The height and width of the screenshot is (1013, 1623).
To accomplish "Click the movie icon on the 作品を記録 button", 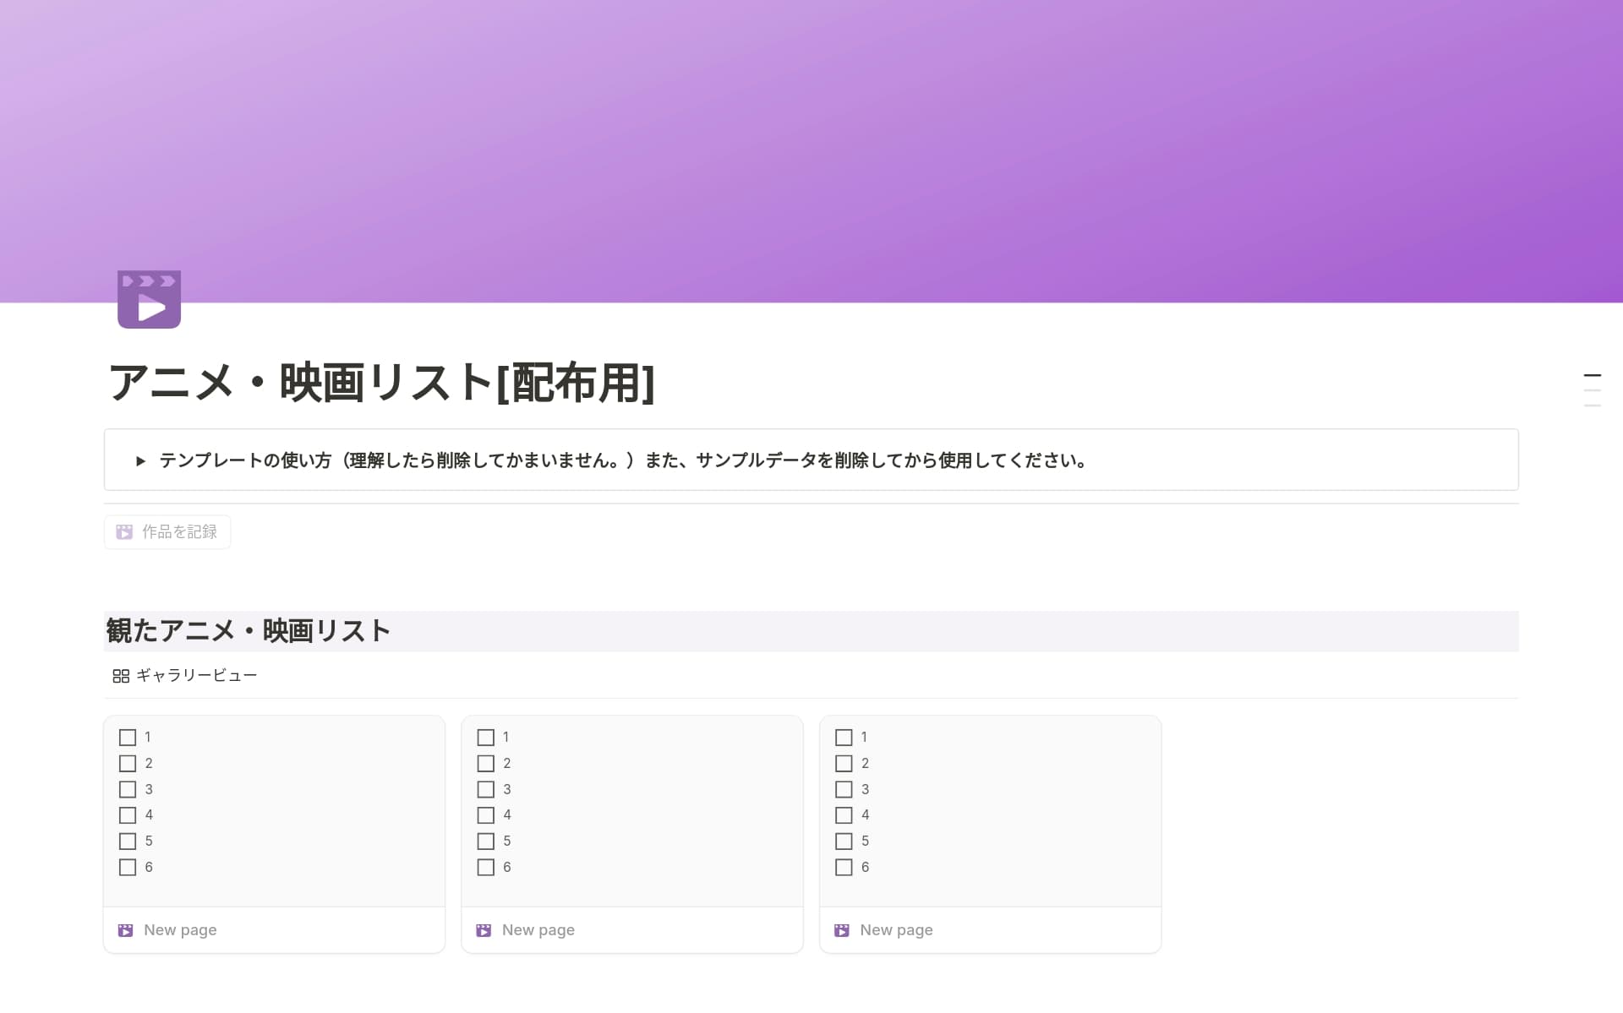I will [125, 531].
